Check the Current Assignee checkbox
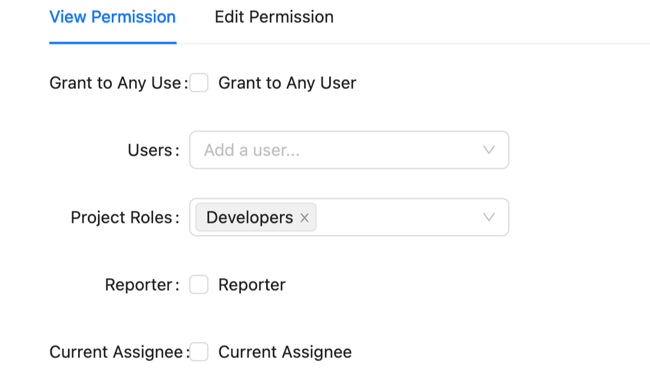The height and width of the screenshot is (370, 650). (x=199, y=352)
